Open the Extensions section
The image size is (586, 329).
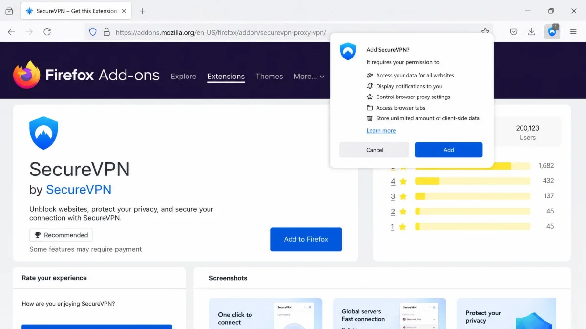[x=226, y=76]
